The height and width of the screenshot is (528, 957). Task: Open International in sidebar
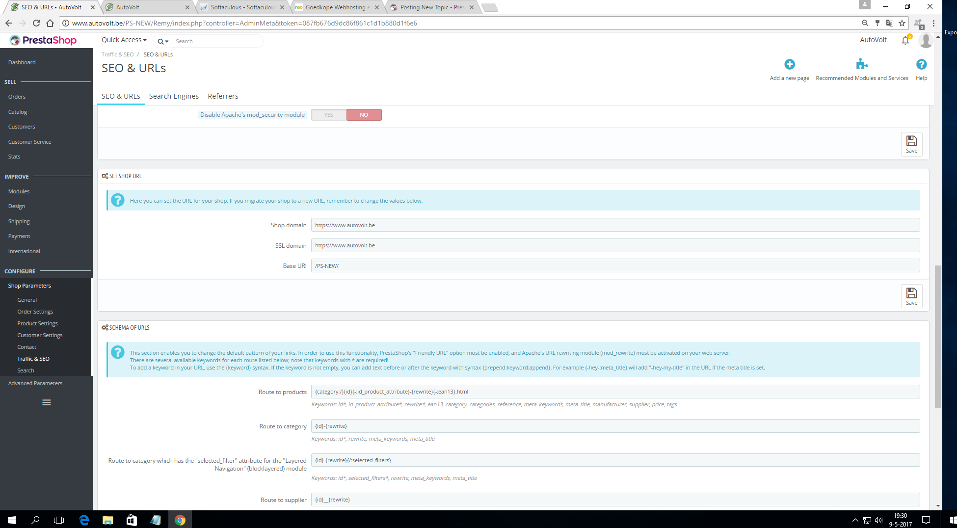24,251
